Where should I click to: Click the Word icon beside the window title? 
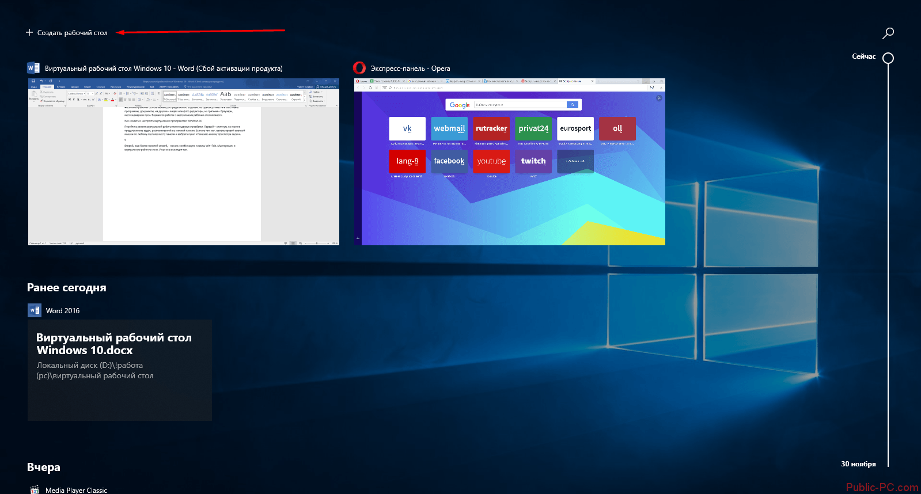(x=33, y=68)
